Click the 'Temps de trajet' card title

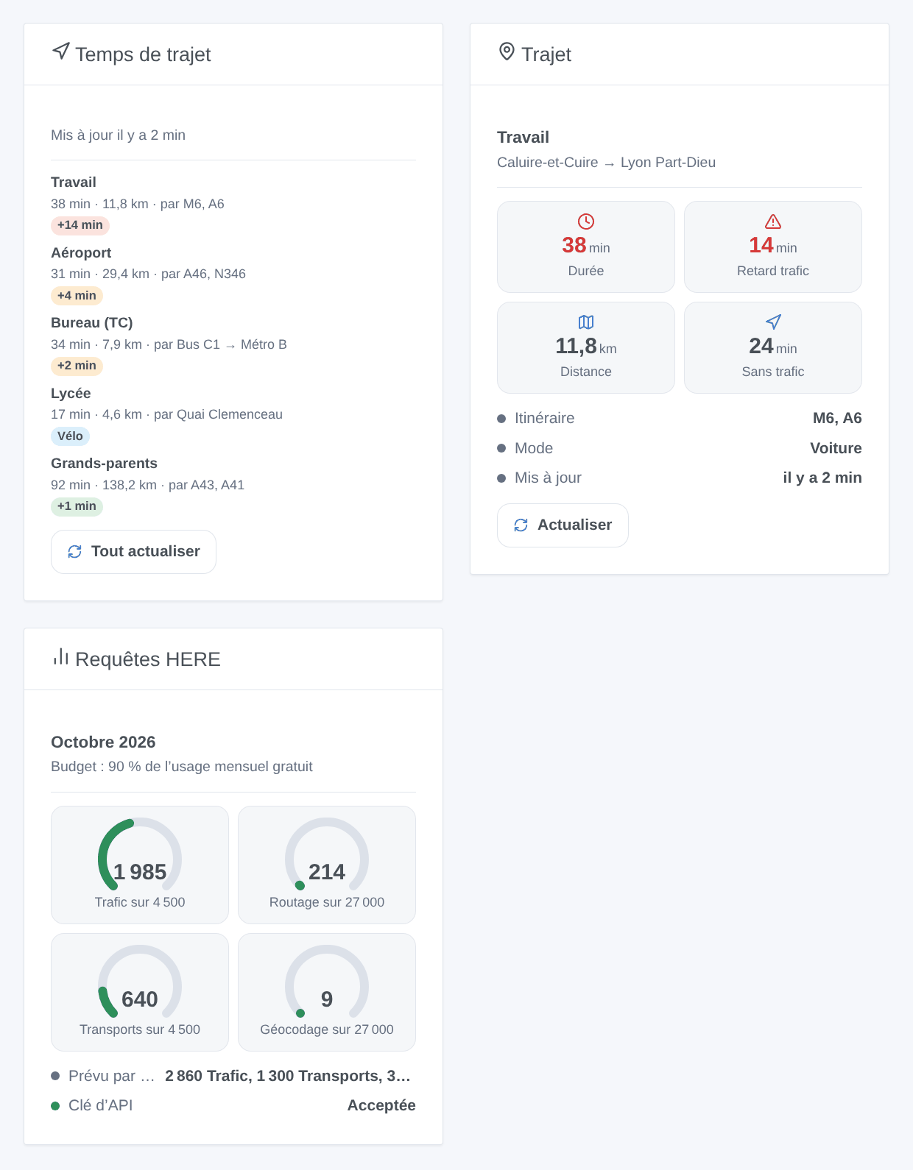pos(143,54)
